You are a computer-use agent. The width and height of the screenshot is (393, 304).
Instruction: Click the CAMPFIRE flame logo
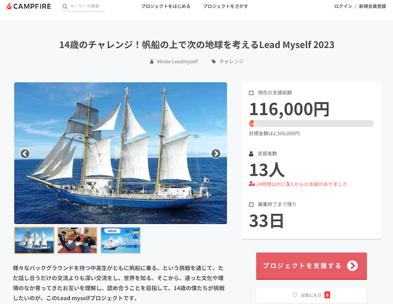click(9, 6)
